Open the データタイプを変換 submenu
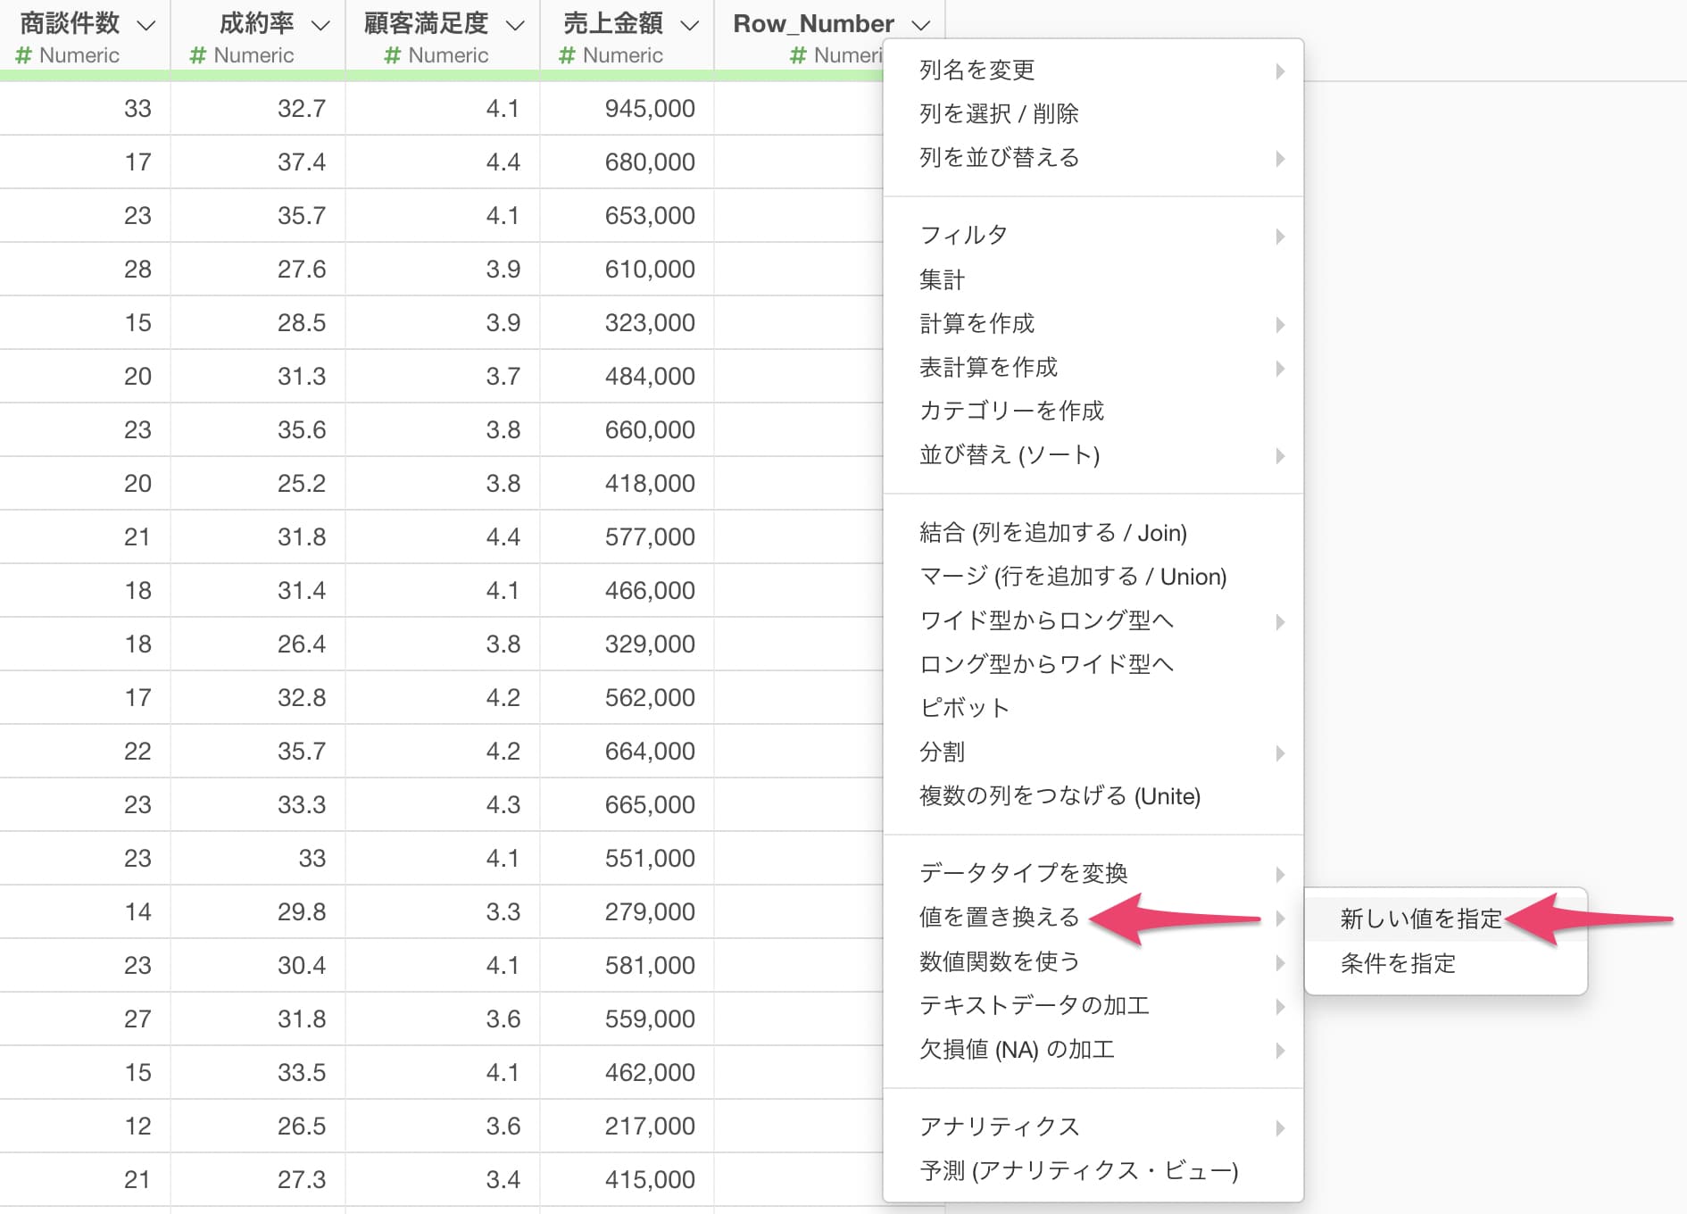 pos(1093,873)
